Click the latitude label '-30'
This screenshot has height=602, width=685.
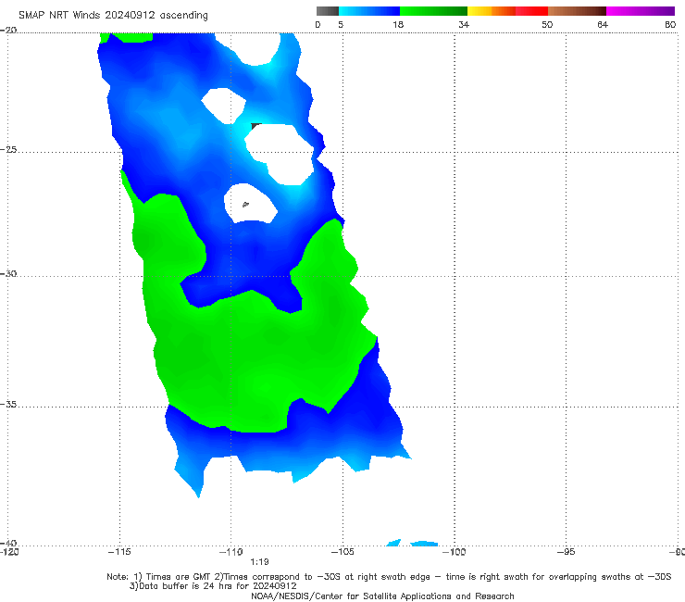point(8,273)
